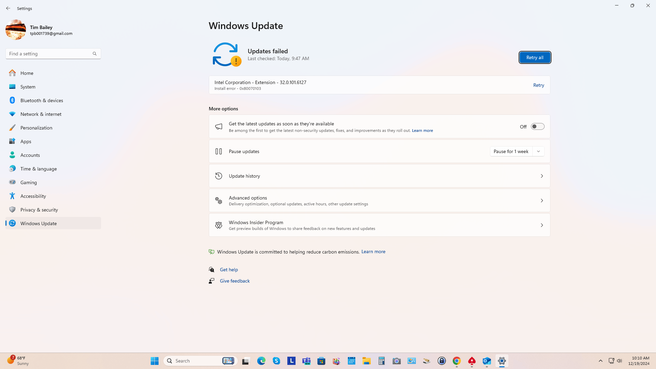The width and height of the screenshot is (656, 369).
Task: Open Calculator from the taskbar
Action: 381,361
